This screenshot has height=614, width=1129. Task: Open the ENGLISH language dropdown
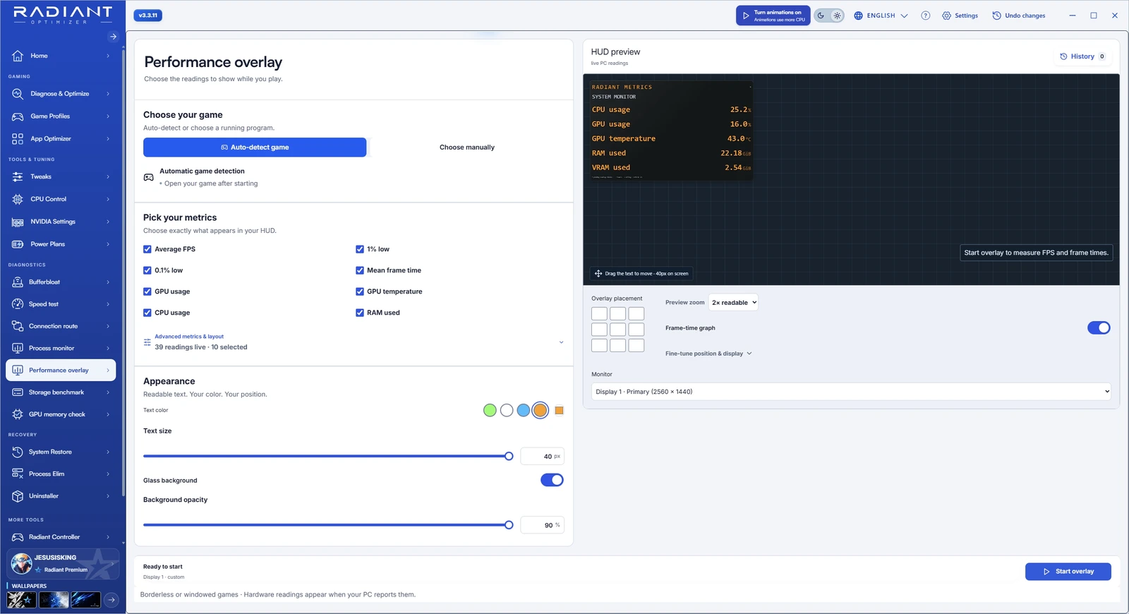[881, 16]
